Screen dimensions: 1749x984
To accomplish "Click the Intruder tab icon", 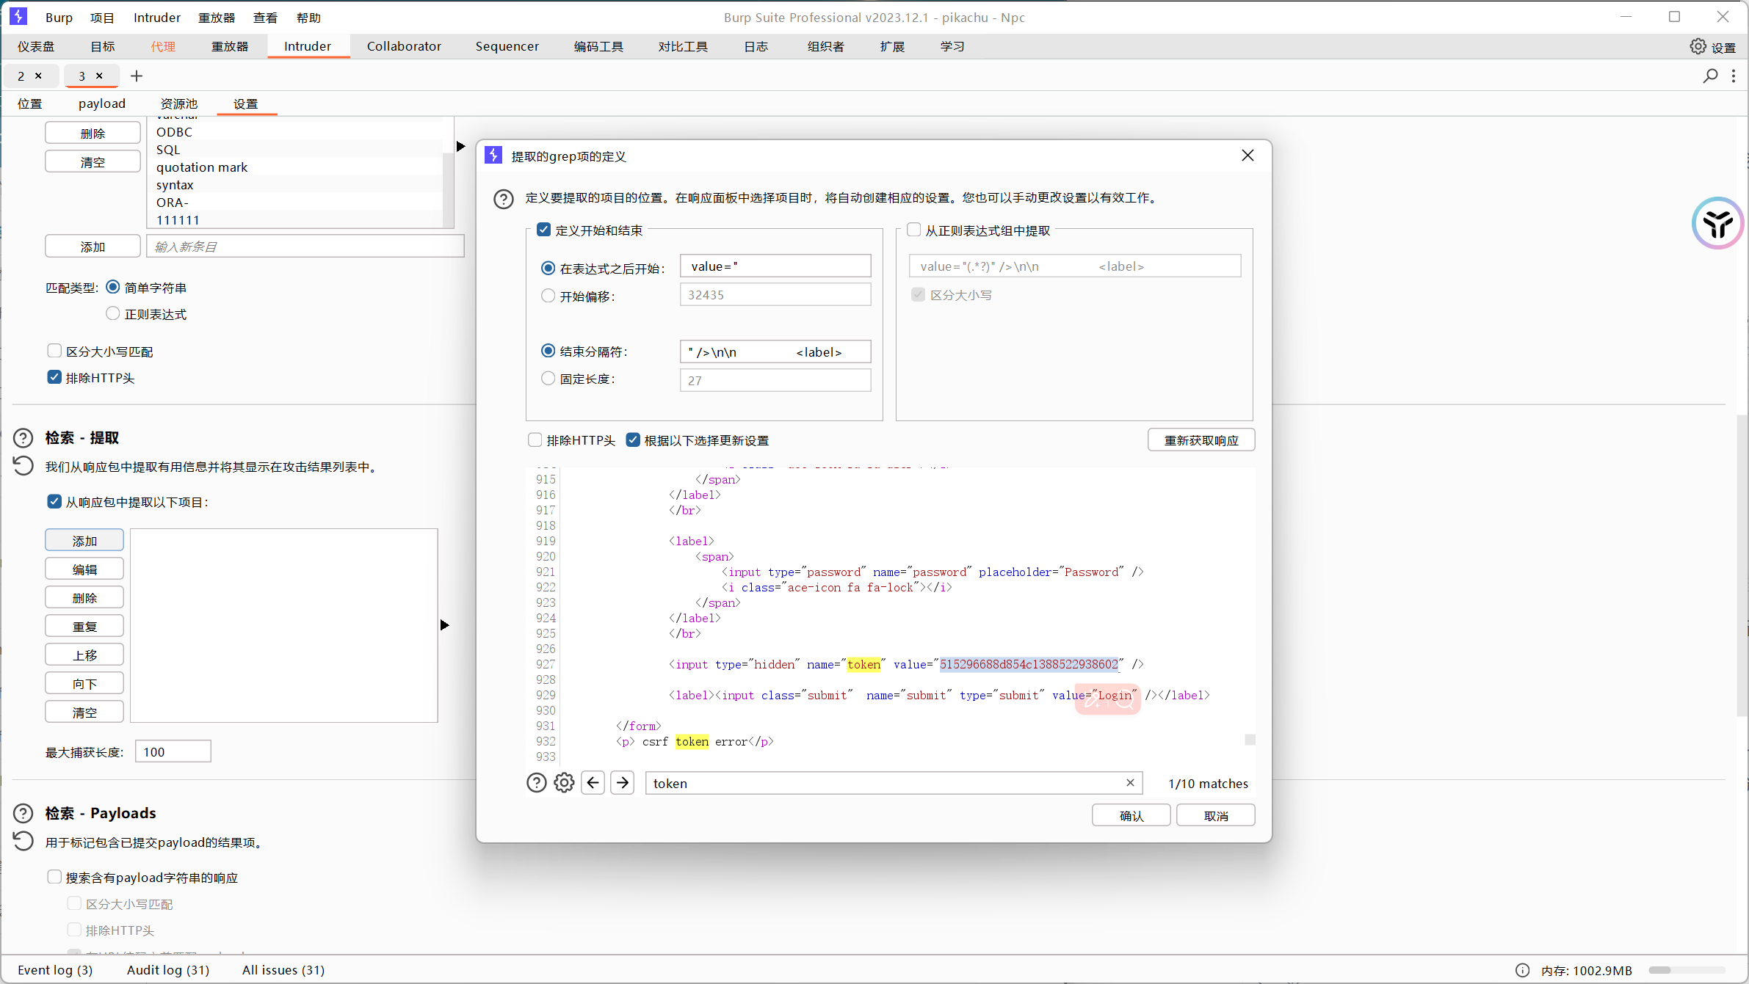I will tap(308, 47).
